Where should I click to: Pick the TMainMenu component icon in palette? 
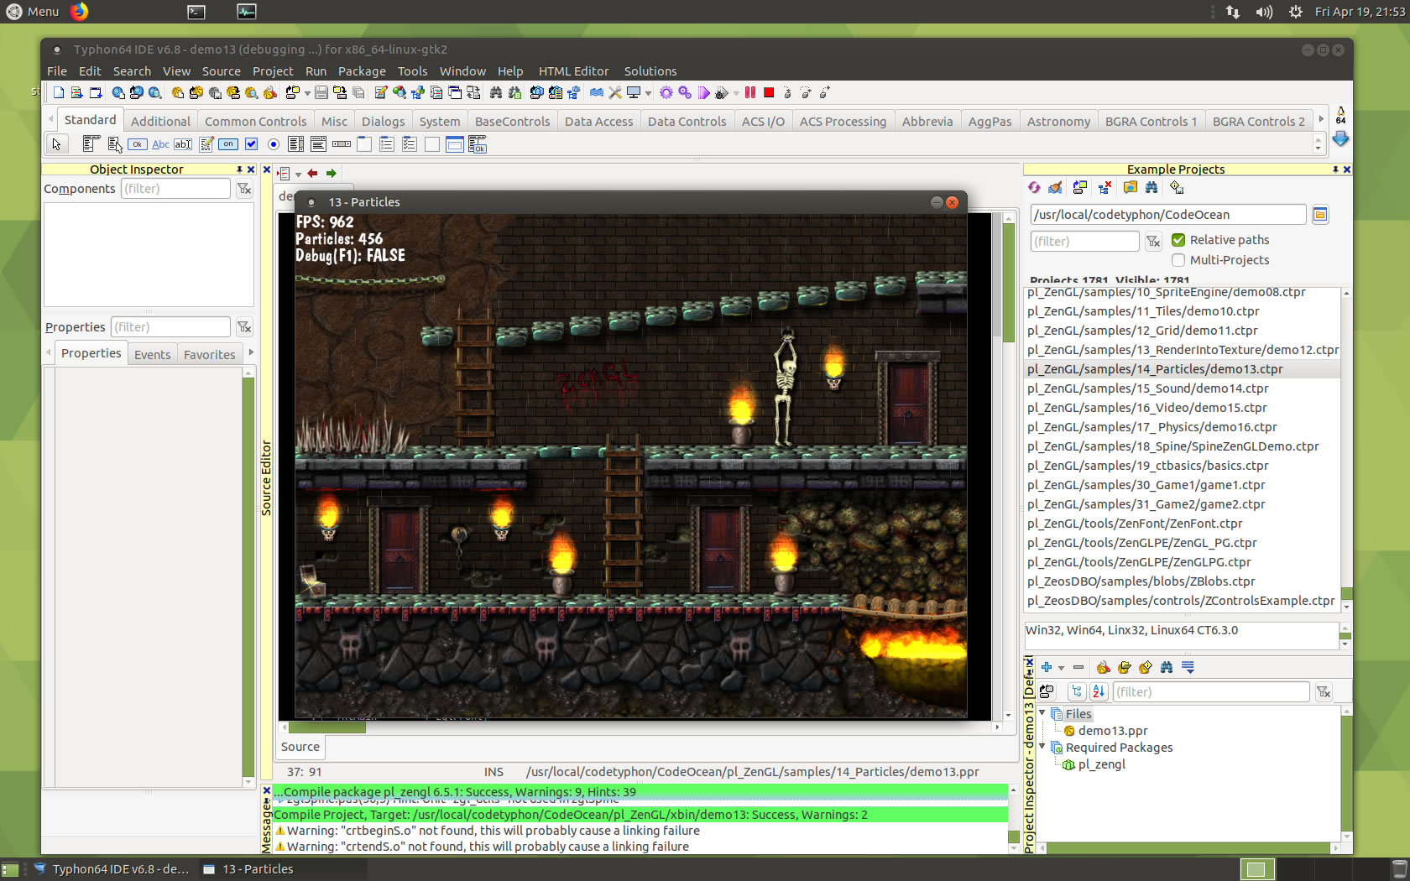coord(91,144)
